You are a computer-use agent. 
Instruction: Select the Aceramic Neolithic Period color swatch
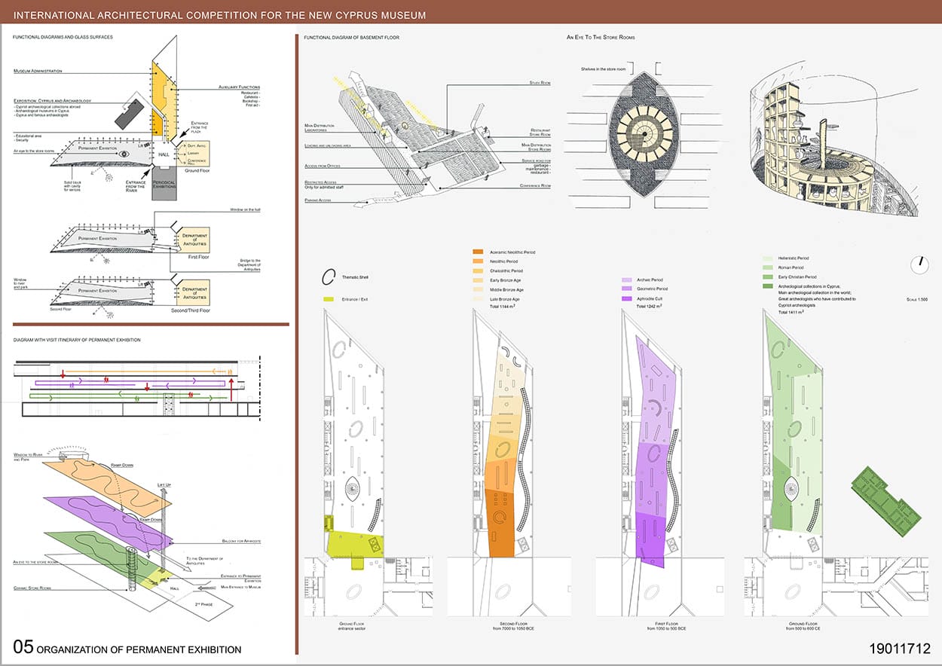(478, 252)
